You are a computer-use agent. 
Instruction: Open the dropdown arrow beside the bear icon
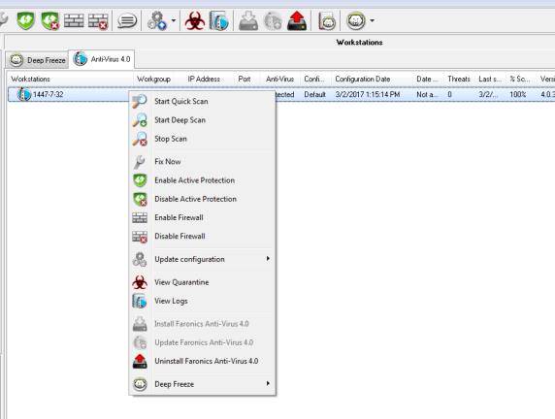tap(372, 20)
